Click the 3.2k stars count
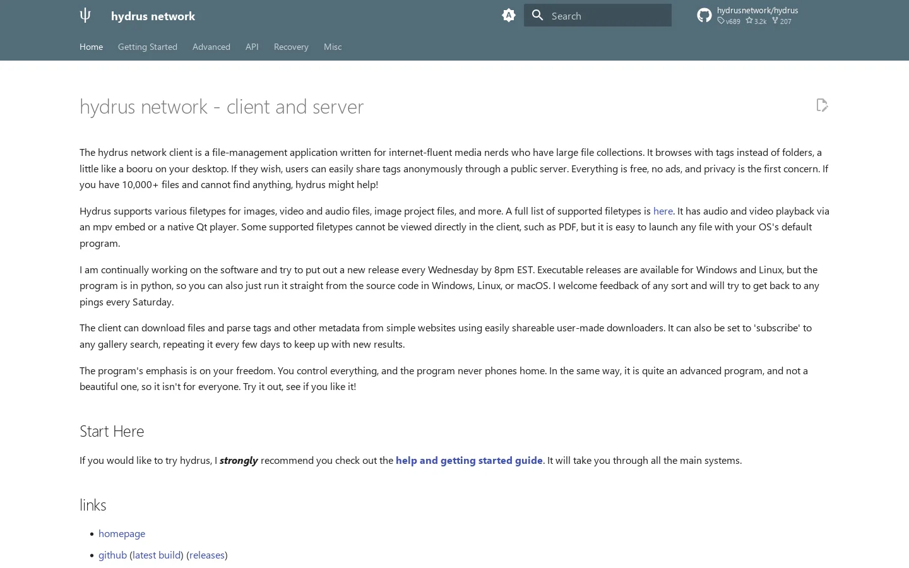 point(756,21)
